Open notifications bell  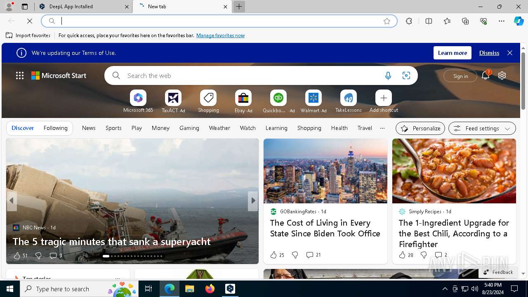[486, 75]
